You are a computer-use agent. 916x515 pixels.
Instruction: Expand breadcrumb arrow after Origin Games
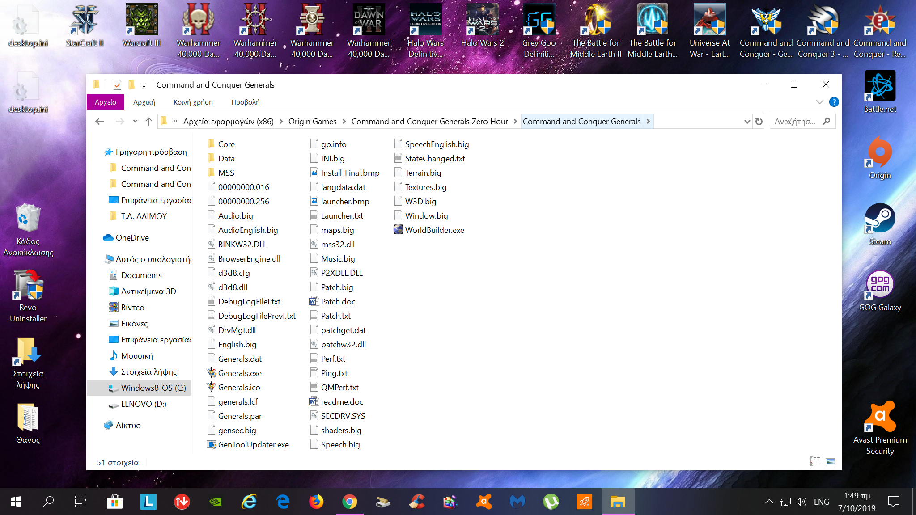[344, 121]
